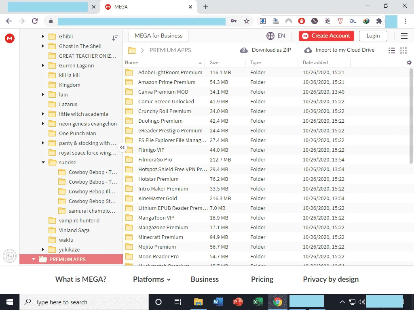Image resolution: width=414 pixels, height=310 pixels.
Task: Open the Privacy by design link
Action: (331, 279)
